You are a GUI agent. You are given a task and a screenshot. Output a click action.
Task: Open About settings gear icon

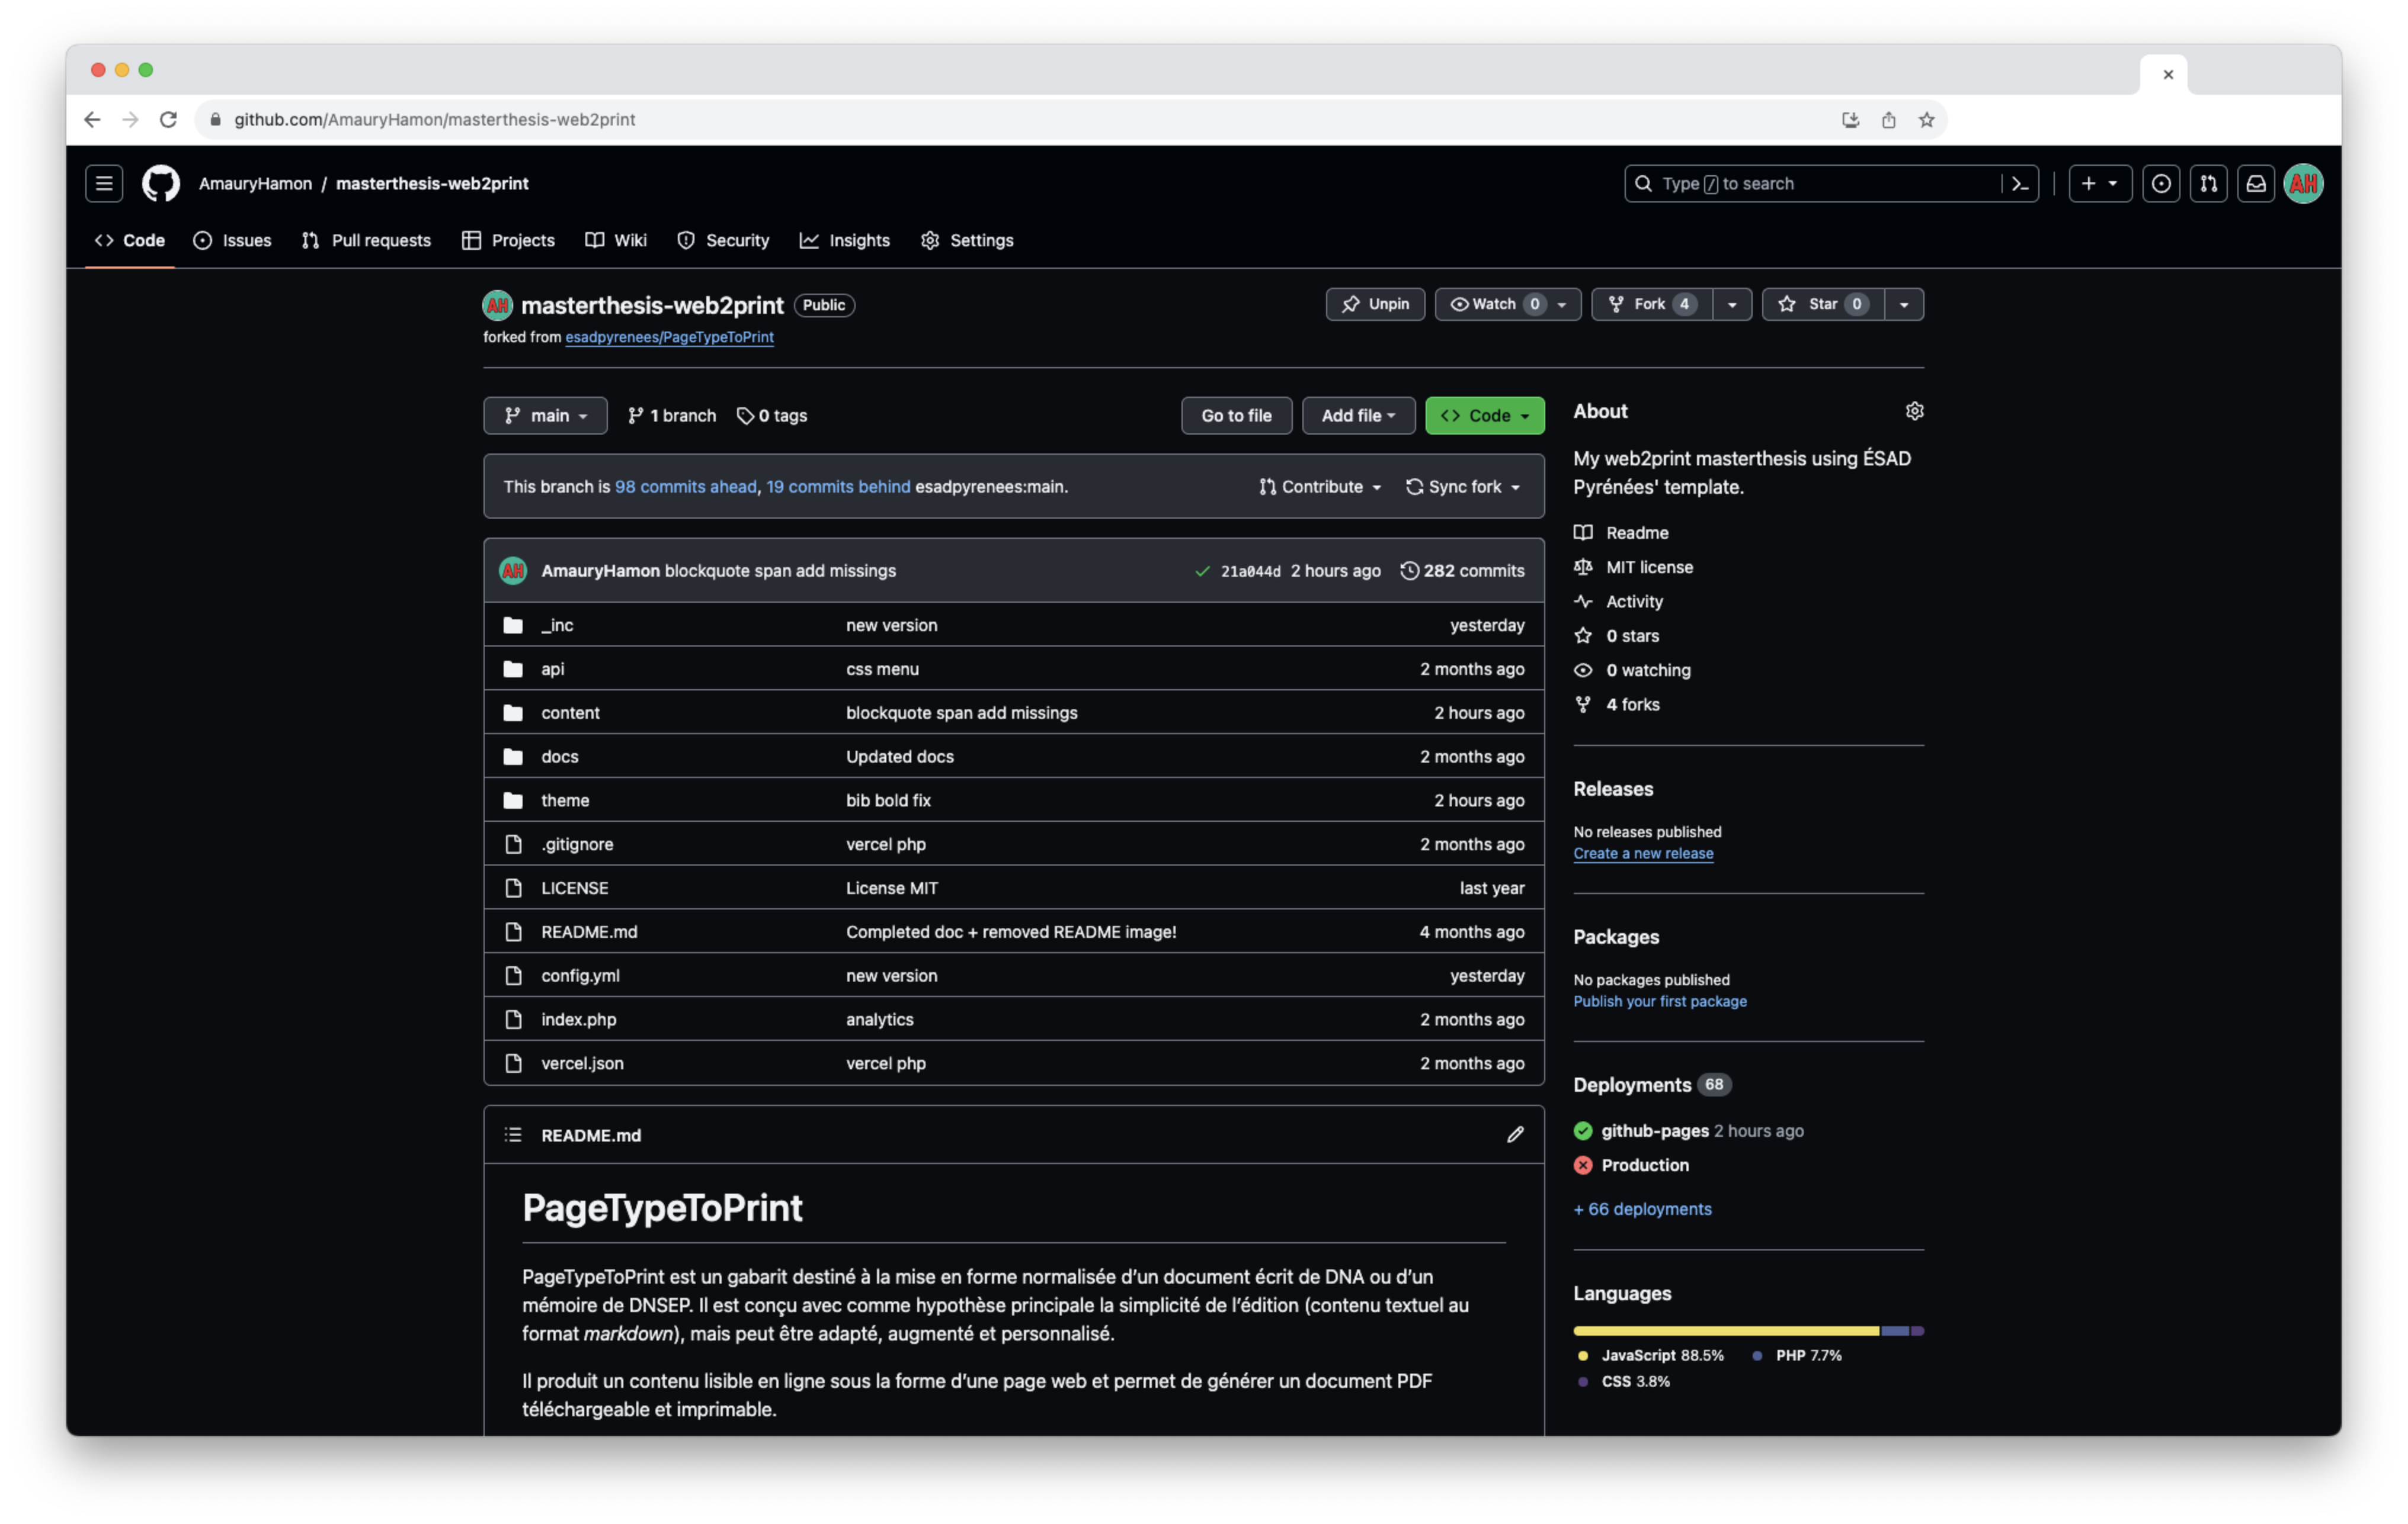tap(1914, 411)
